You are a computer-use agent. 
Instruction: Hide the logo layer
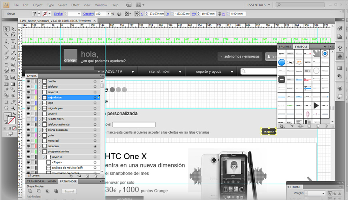coord(28,103)
